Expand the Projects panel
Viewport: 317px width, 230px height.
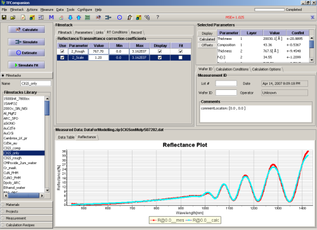pyautogui.click(x=27, y=211)
